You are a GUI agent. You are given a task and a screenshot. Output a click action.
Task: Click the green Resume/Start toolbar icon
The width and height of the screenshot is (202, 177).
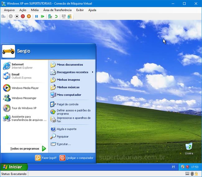(43, 16)
